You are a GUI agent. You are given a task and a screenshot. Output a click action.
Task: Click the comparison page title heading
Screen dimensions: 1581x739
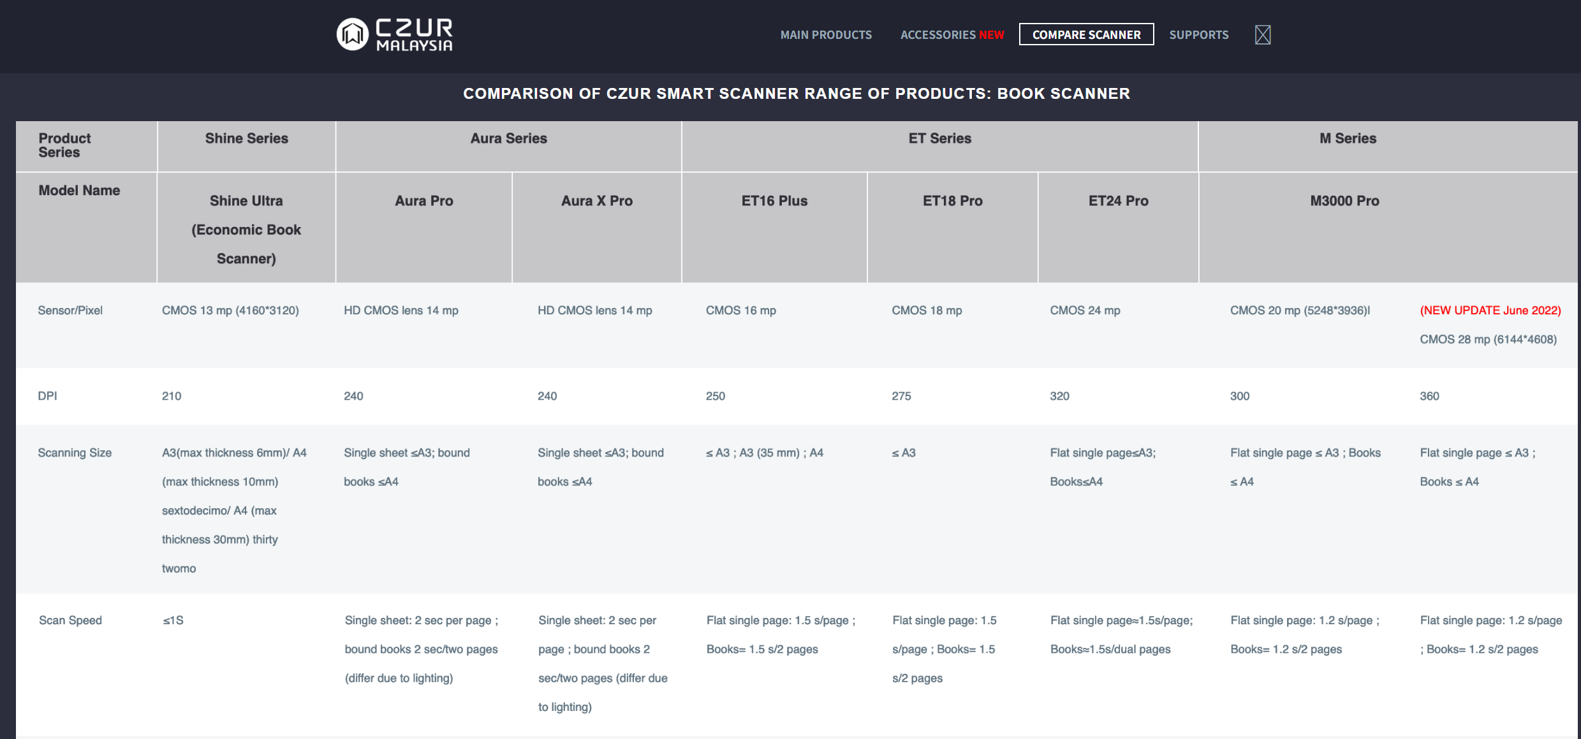coord(797,94)
